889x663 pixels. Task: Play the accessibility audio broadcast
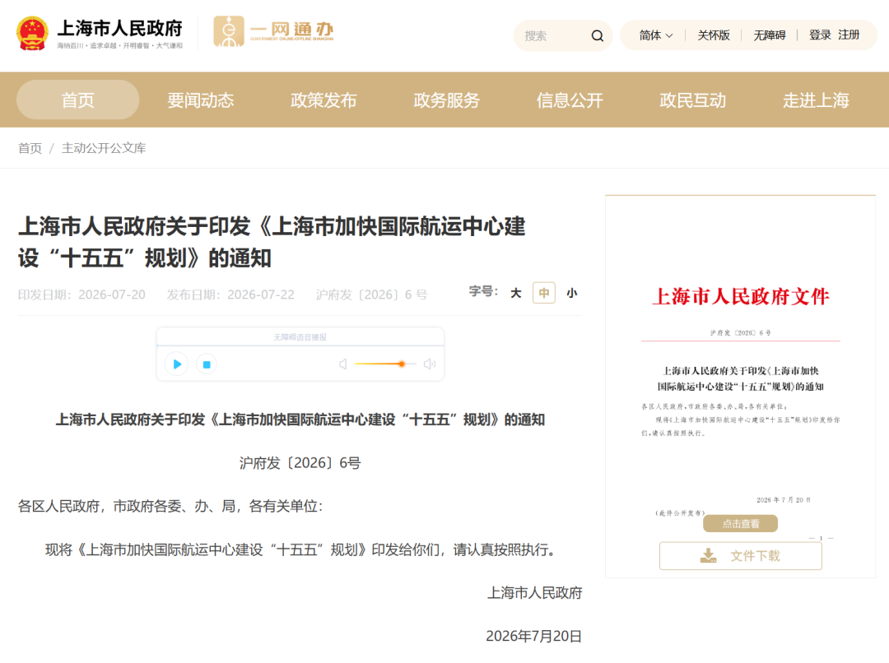click(177, 364)
